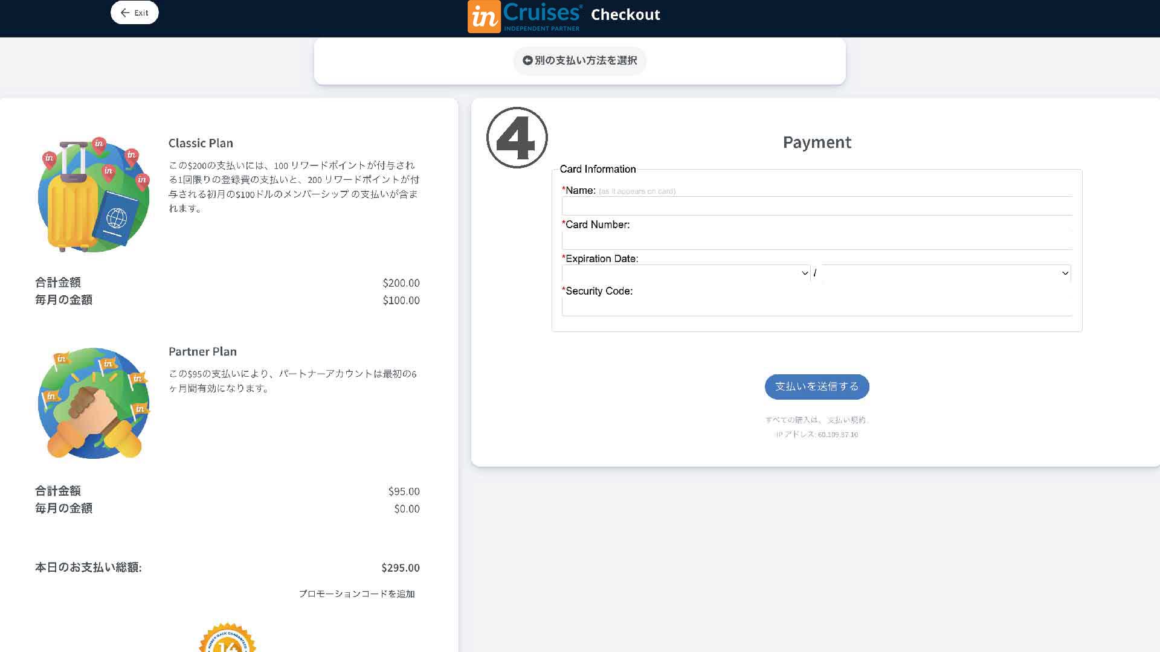Click the Security Code field
Screen dimensions: 1160x652
tap(817, 307)
